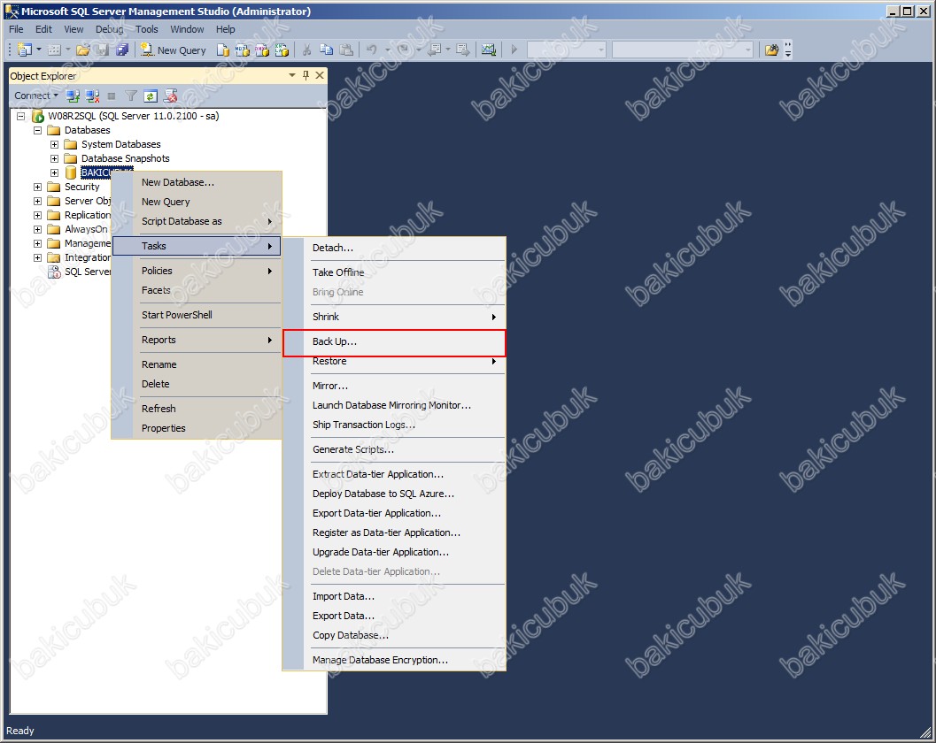
Task: Select Back Up... in Tasks submenu
Action: tap(394, 341)
